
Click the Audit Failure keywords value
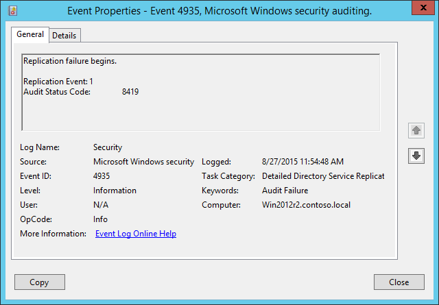coord(285,191)
